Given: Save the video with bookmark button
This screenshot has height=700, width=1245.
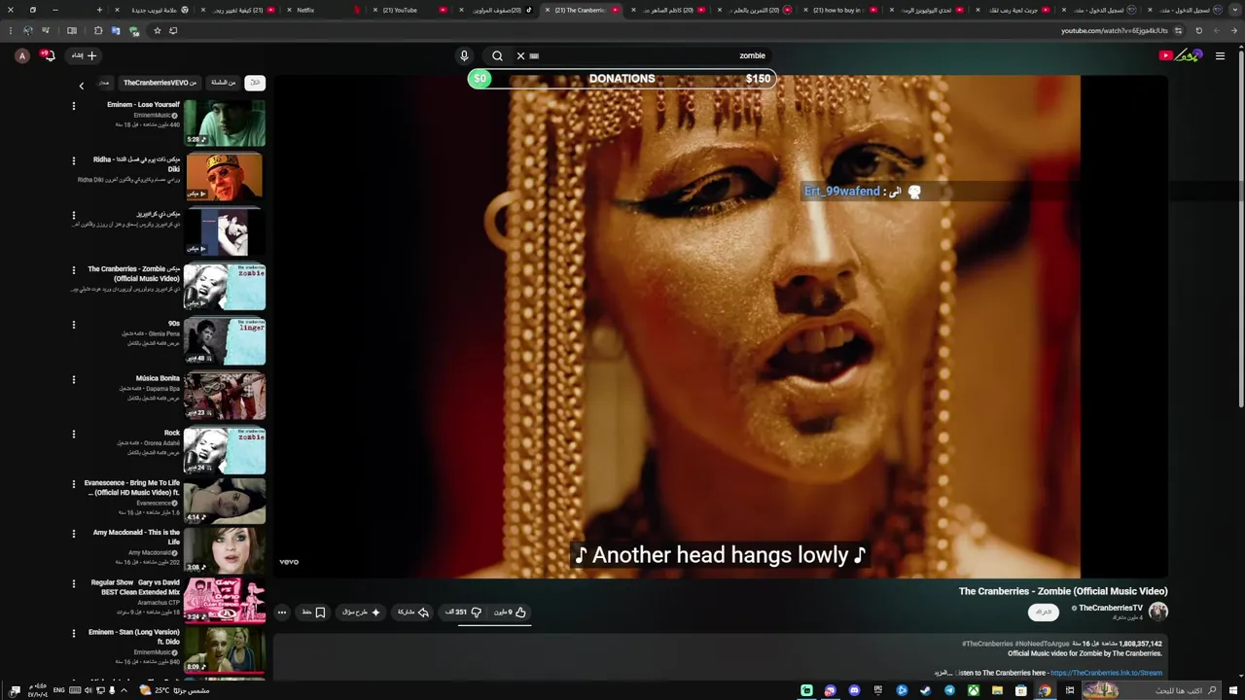Looking at the screenshot, I should [313, 612].
